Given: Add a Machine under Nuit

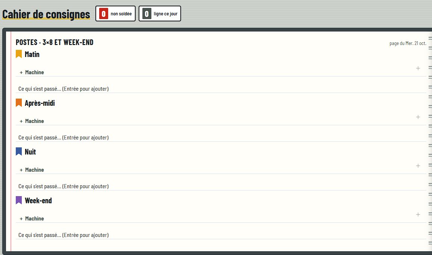Looking at the screenshot, I should point(32,170).
